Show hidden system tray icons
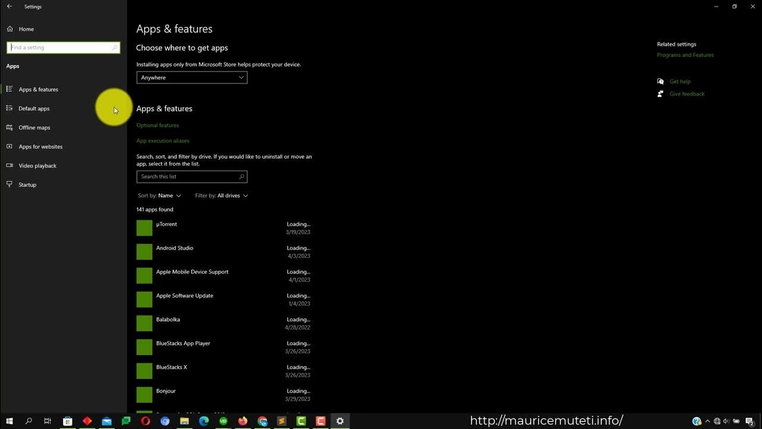 [x=707, y=421]
